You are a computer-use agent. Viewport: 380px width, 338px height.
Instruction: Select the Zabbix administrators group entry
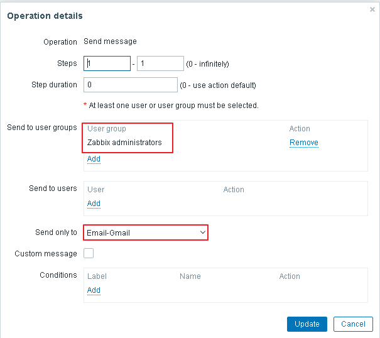click(124, 143)
